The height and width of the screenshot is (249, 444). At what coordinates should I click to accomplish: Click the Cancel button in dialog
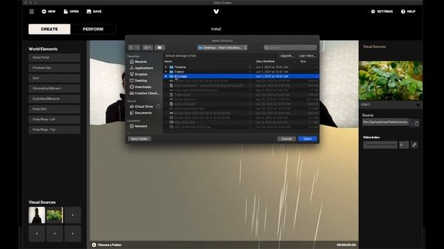point(287,139)
